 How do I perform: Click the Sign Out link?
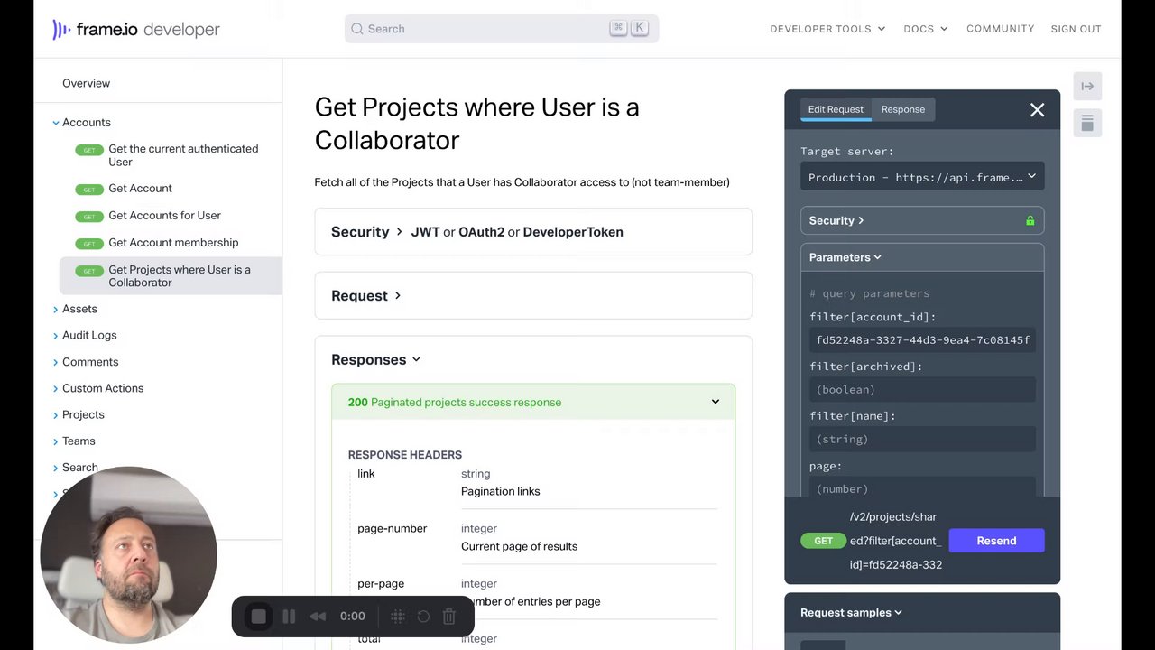pyautogui.click(x=1076, y=29)
